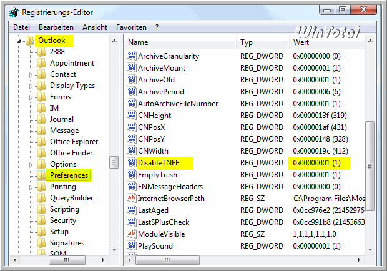Expand the Display Types key

click(31, 86)
